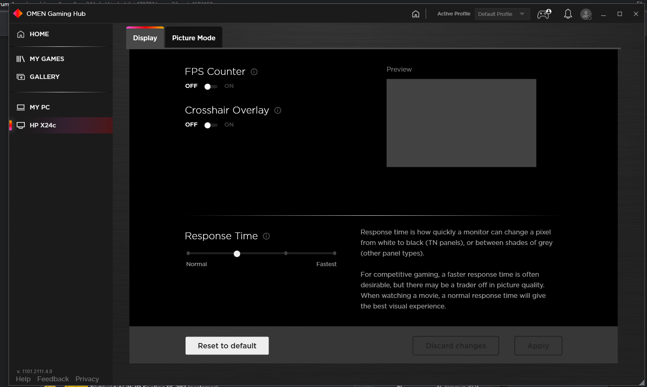This screenshot has height=387, width=647.
Task: Open the Privacy link
Action: [87, 379]
